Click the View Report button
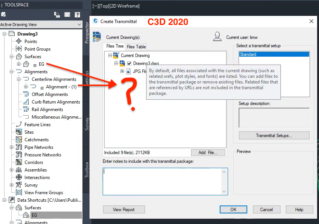The image size is (319, 224). (x=124, y=209)
